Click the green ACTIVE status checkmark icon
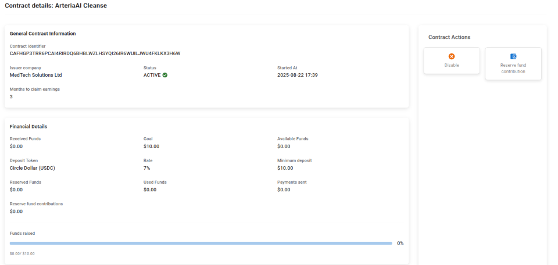 click(x=165, y=75)
